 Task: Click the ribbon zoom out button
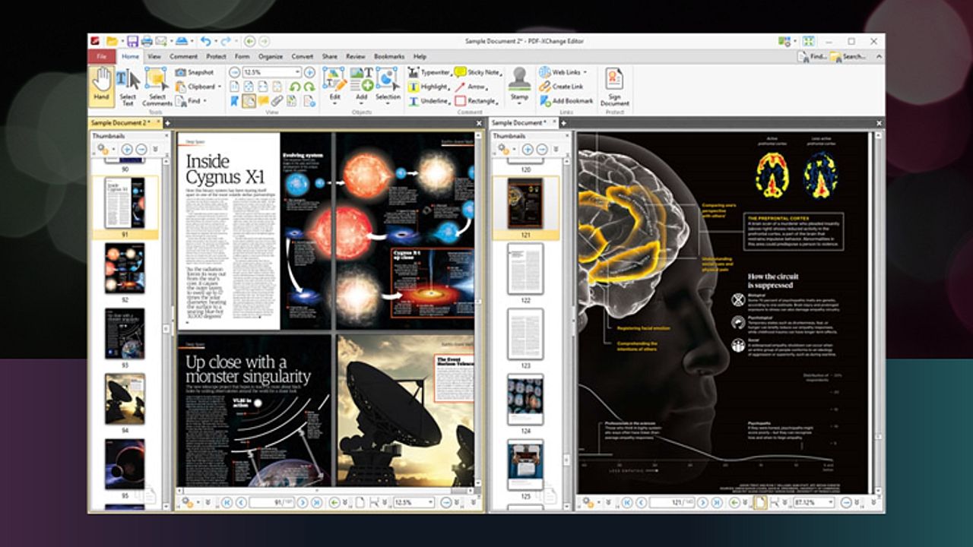(234, 72)
